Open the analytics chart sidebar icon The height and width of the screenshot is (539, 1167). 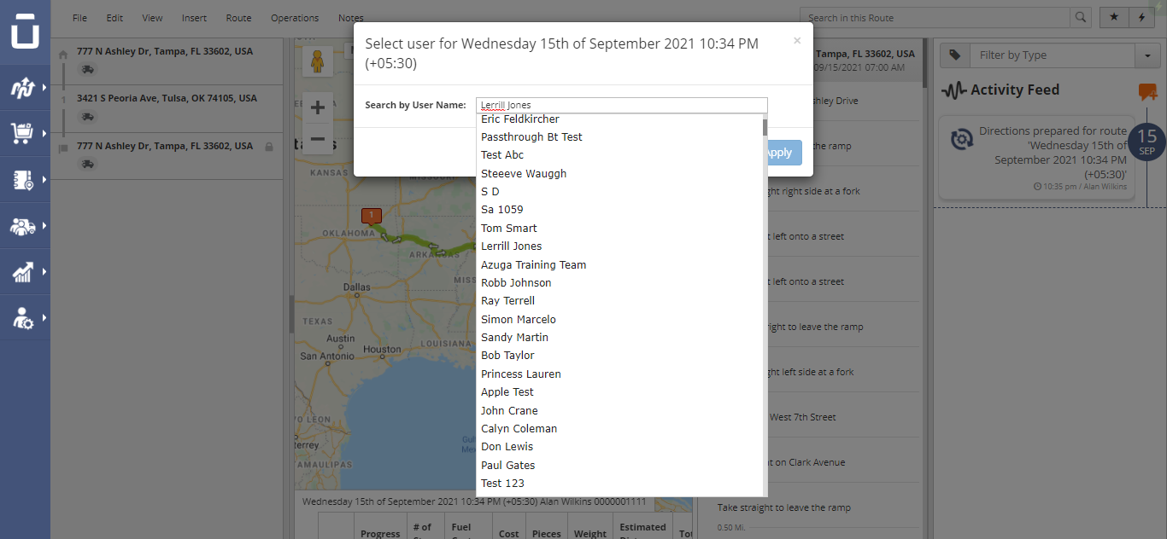point(21,271)
